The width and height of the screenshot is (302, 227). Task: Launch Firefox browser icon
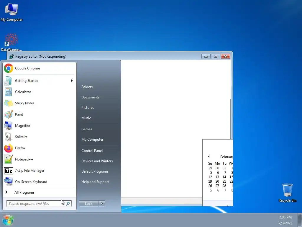(9, 148)
